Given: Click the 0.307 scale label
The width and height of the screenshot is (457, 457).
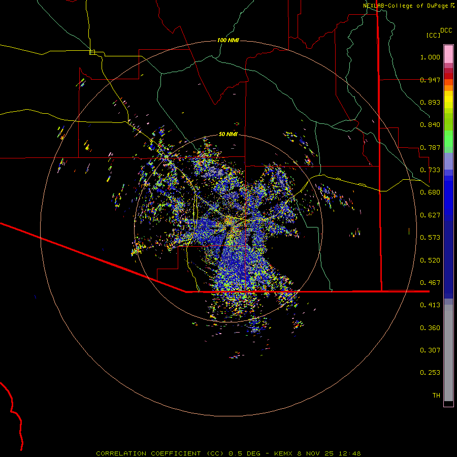Looking at the screenshot, I should 430,350.
